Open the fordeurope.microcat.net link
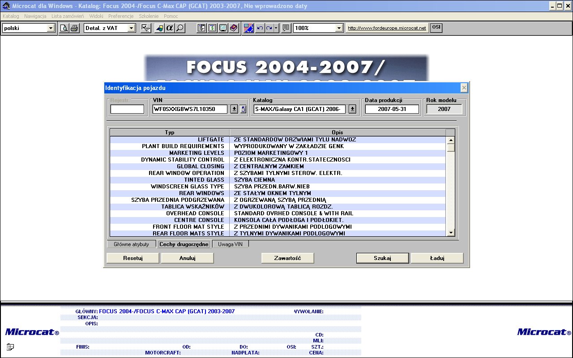Screen dimensions: 573x358 [x=387, y=28]
